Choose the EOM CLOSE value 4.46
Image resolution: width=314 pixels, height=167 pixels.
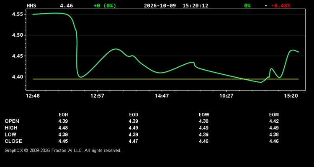pyautogui.click(x=274, y=141)
